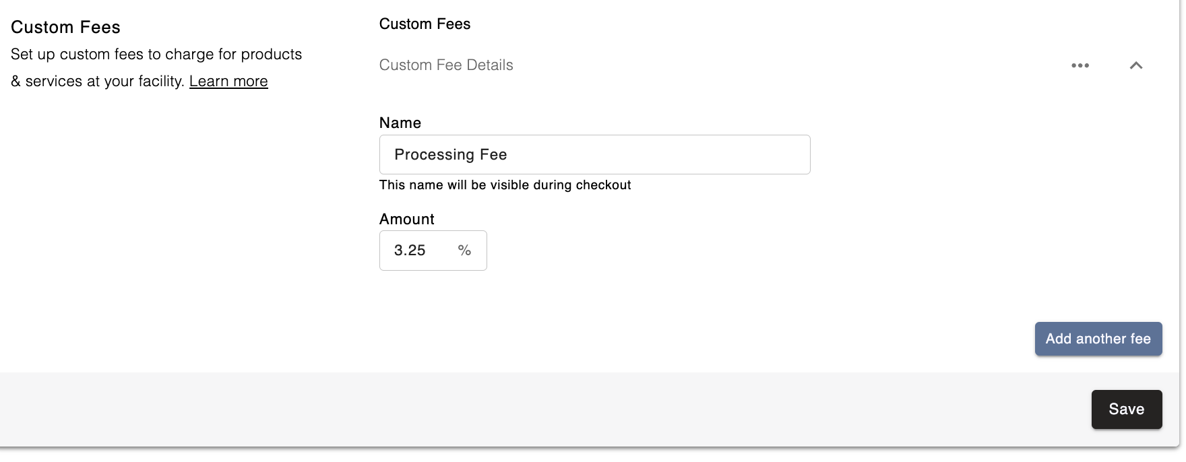The height and width of the screenshot is (462, 1186).
Task: Click the checkout visibility helper text
Action: [x=505, y=185]
